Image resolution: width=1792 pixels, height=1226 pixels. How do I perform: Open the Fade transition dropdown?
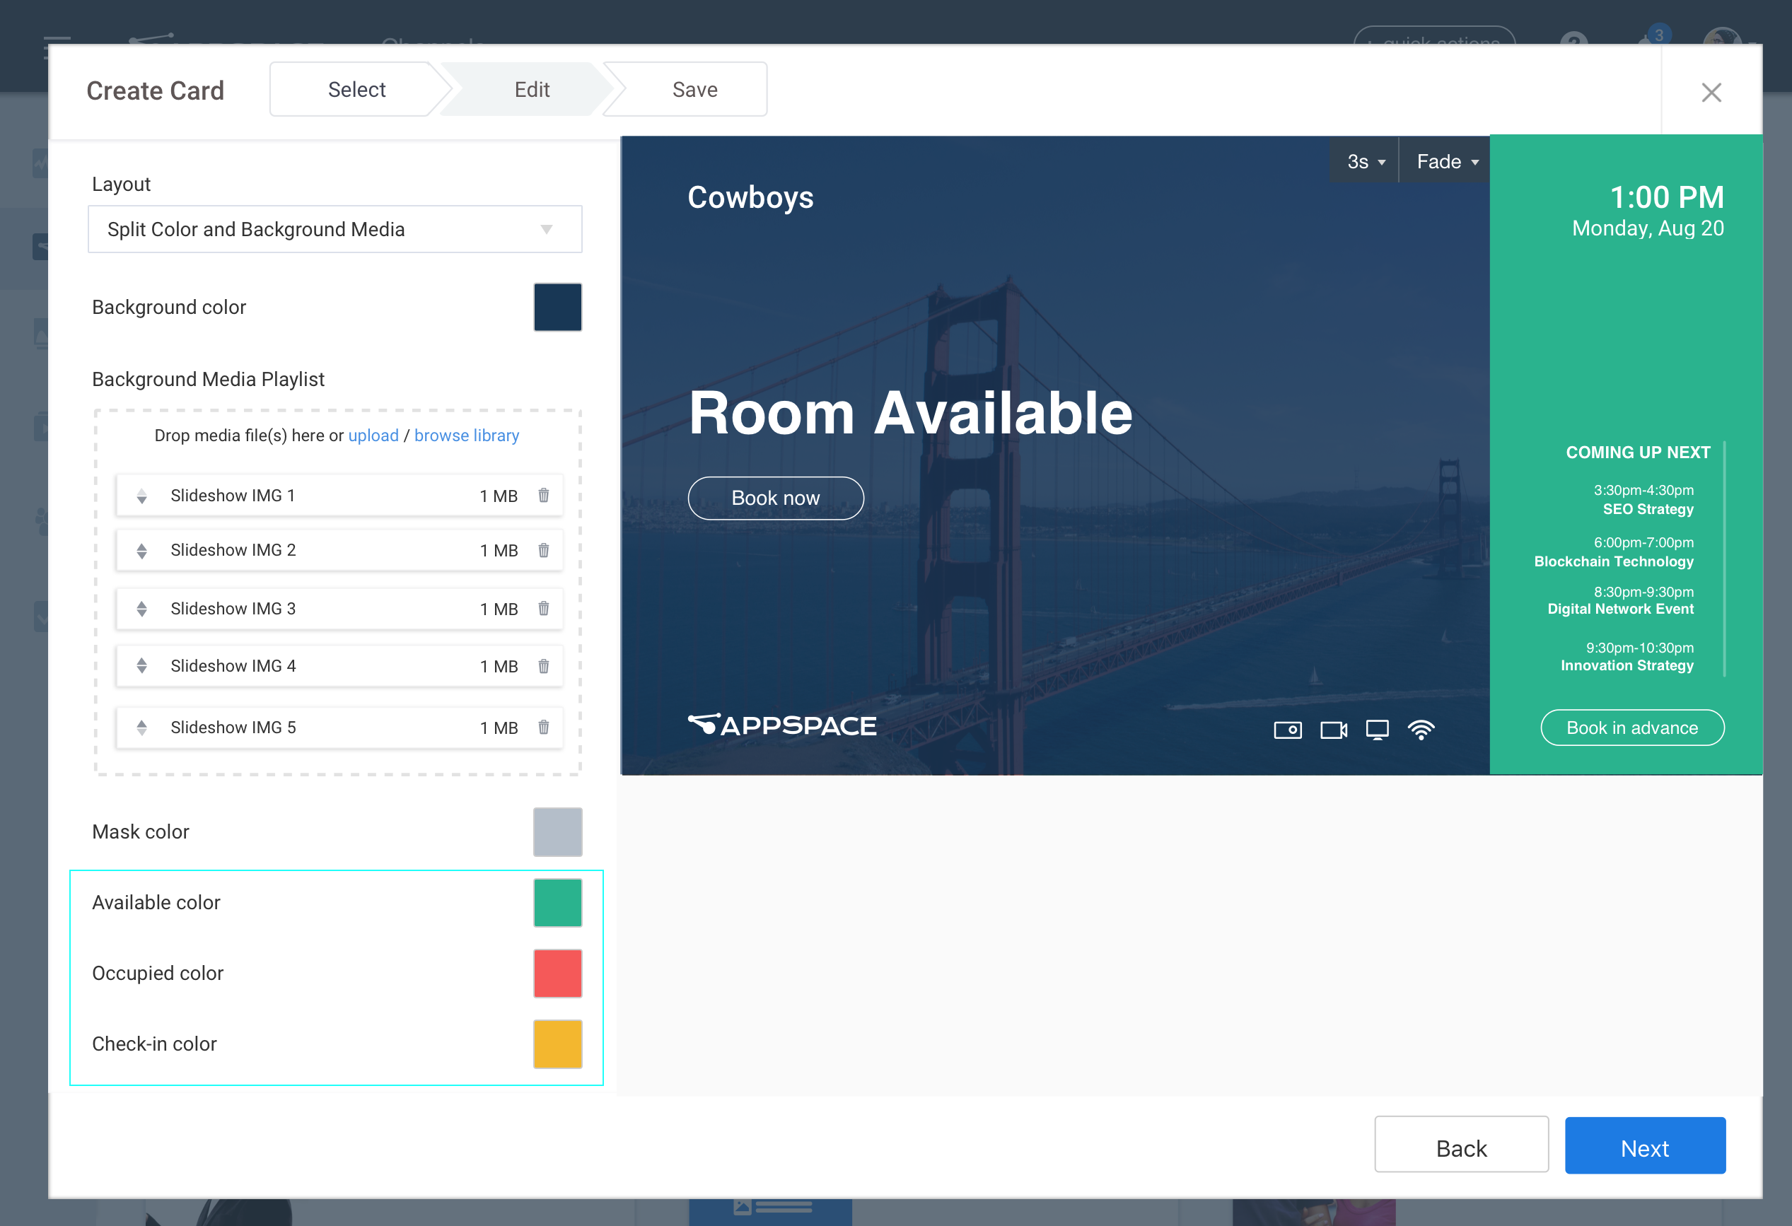coord(1445,161)
